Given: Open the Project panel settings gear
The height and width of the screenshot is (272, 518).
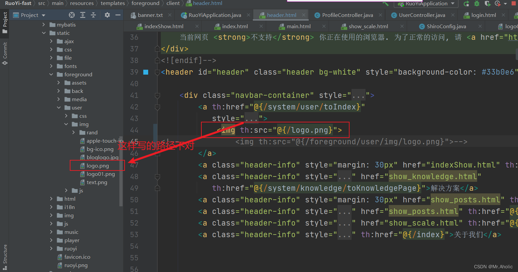Looking at the screenshot, I should coord(107,15).
